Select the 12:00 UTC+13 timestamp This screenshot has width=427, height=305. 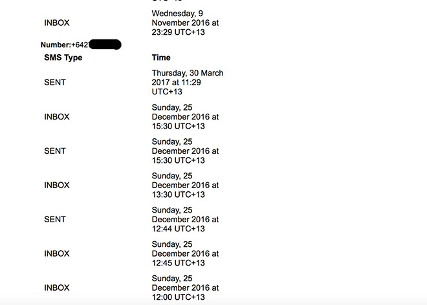coord(185,288)
